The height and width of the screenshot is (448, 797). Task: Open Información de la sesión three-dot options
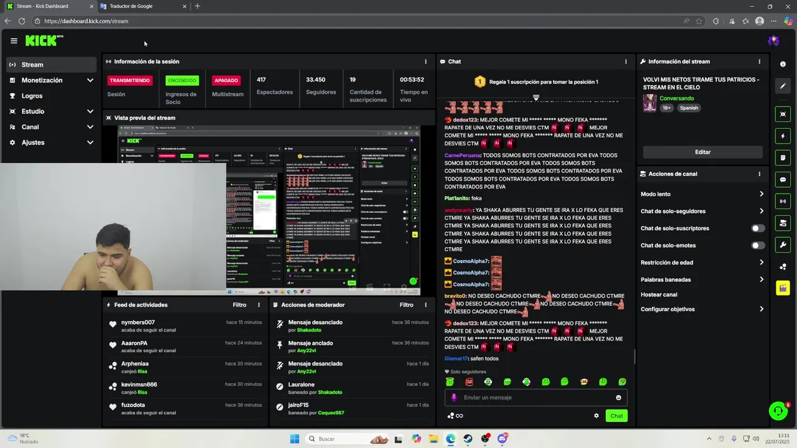pyautogui.click(x=426, y=62)
